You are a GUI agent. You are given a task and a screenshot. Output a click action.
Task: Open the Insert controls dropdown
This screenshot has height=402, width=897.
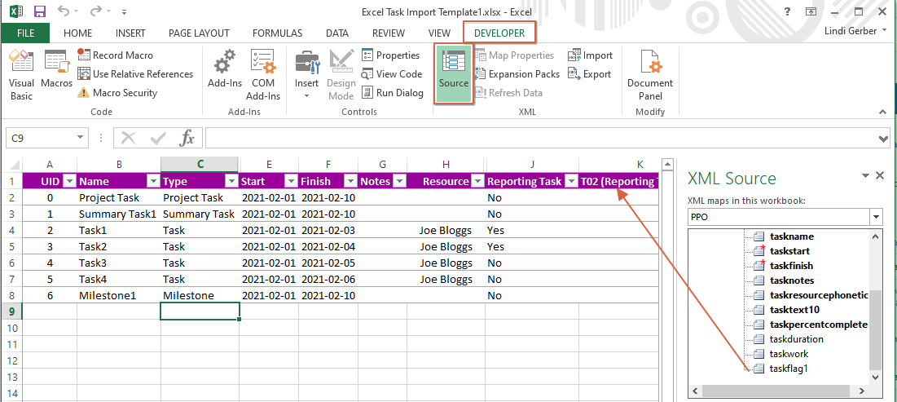(x=306, y=76)
